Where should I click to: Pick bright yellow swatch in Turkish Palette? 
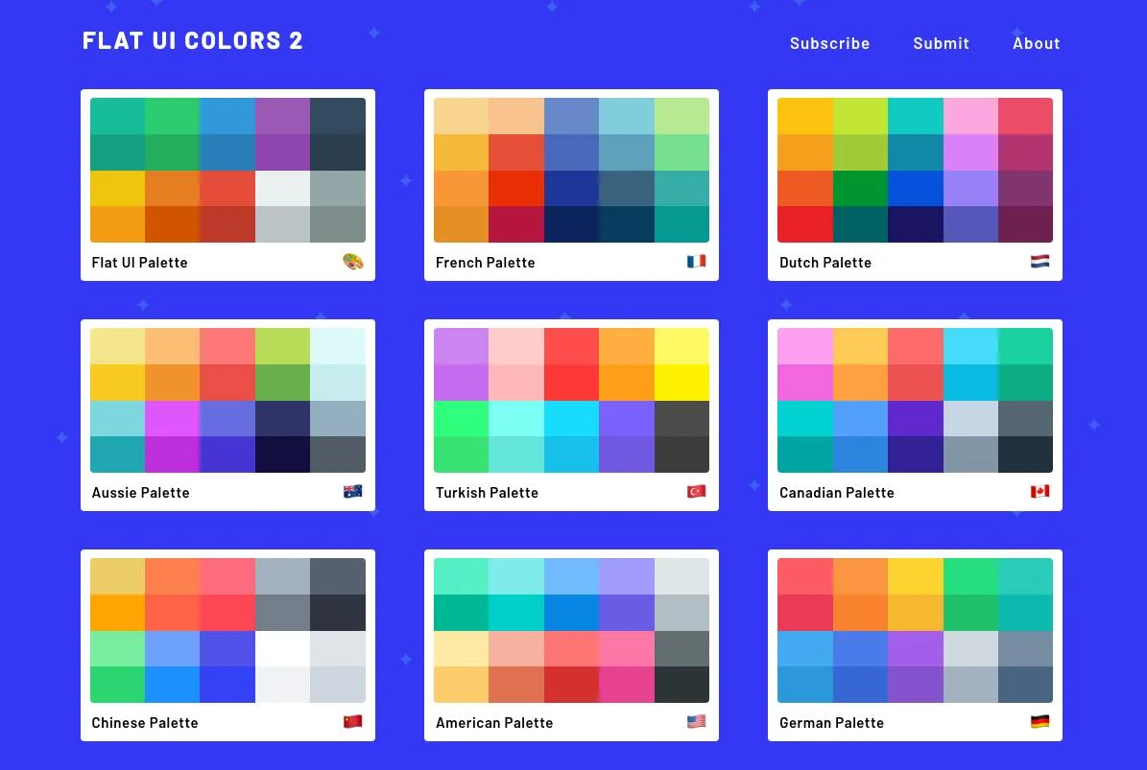(681, 382)
